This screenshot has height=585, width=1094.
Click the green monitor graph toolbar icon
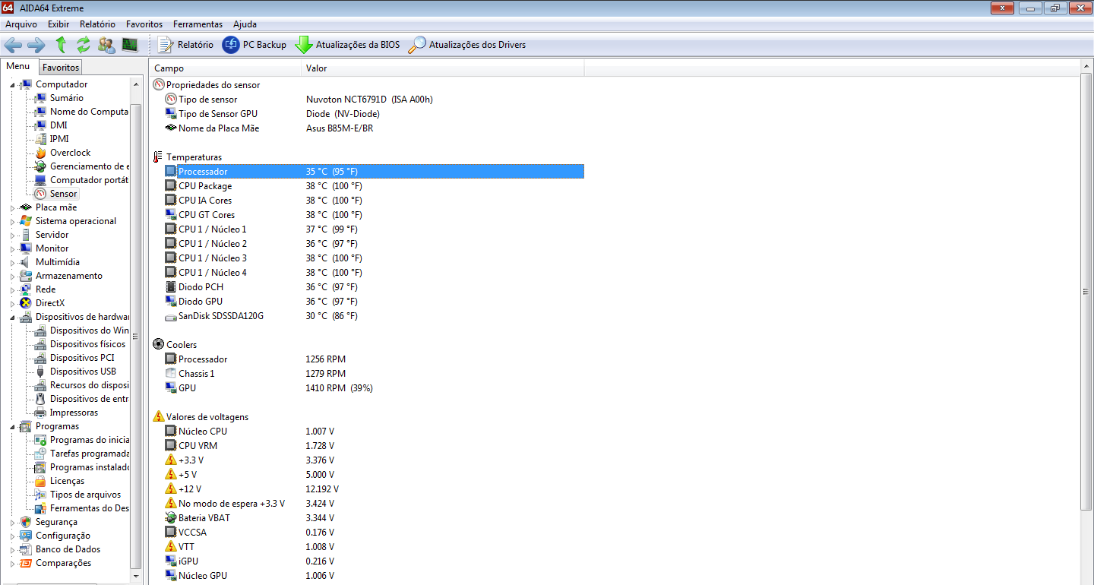coord(130,45)
